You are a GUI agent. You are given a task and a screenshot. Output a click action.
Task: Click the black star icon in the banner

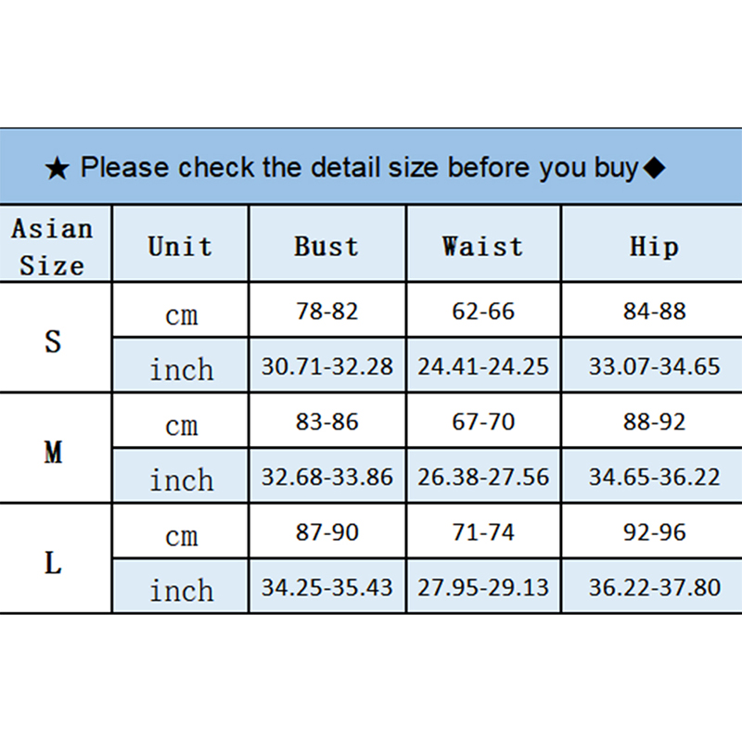57,169
